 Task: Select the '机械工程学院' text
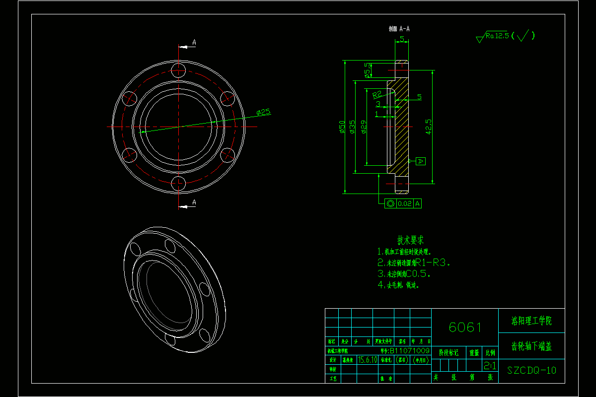point(338,351)
